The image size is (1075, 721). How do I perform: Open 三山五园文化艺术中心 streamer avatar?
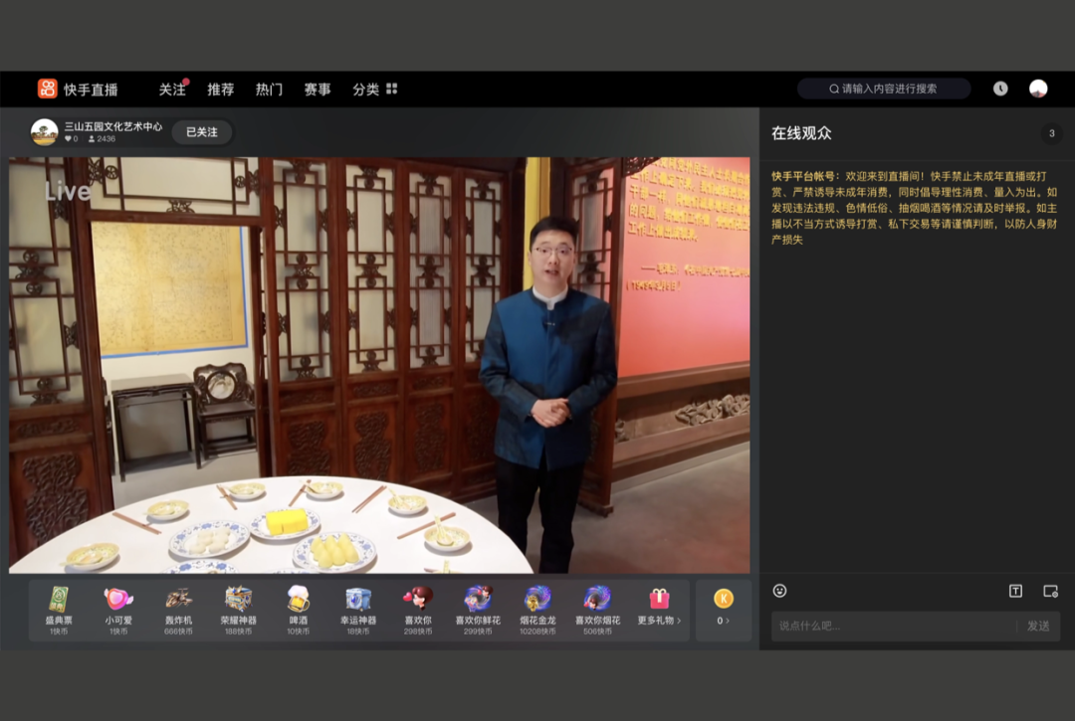click(x=45, y=132)
